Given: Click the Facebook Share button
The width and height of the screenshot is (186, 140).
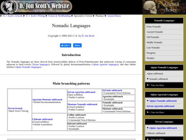Looking at the screenshot, I should coord(77,45).
